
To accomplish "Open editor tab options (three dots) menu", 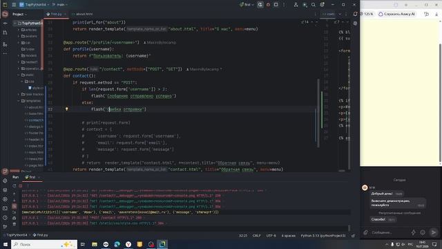I will (x=315, y=14).
